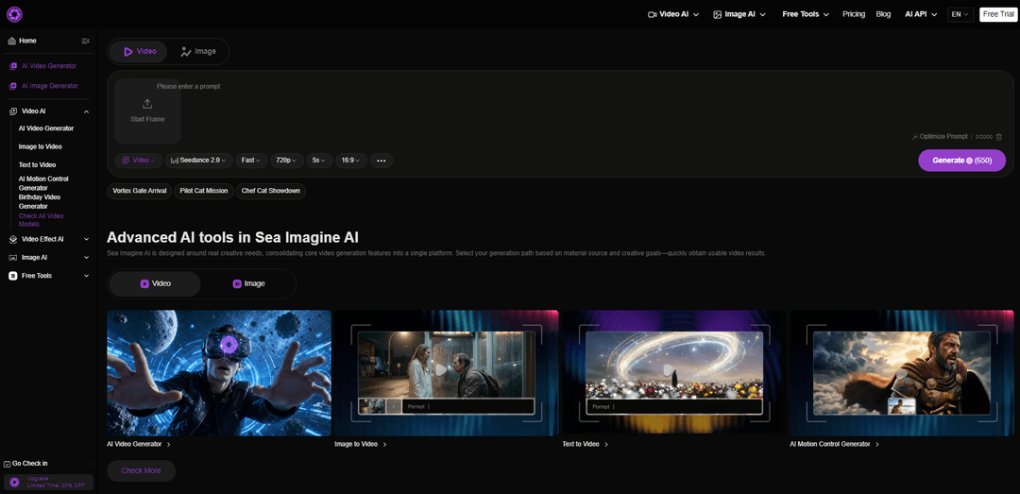Image resolution: width=1020 pixels, height=494 pixels.
Task: Expand the Free Tools sidebar section
Action: coord(86,276)
